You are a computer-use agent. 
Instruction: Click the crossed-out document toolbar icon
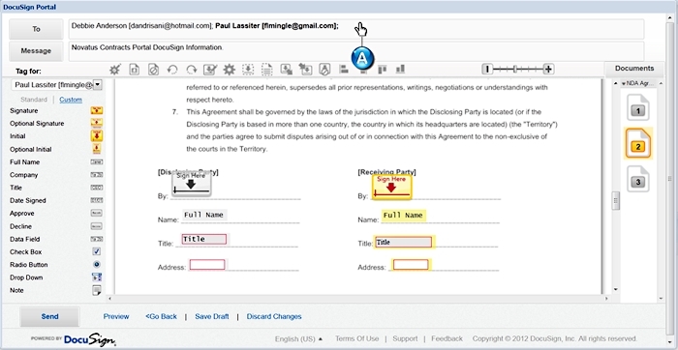(153, 70)
